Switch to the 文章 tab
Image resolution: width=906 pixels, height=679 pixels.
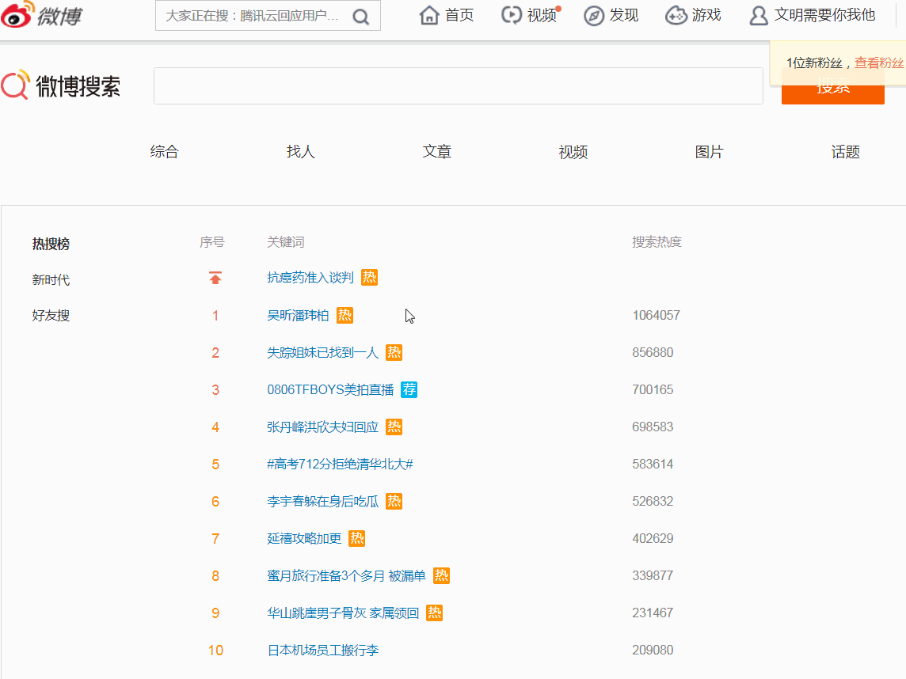(437, 152)
